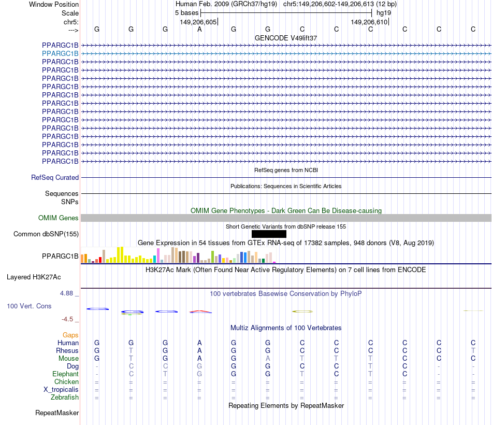Viewport: 492px width, 425px height.
Task: Click the Layered H3K27Ac track label
Action: [x=34, y=277]
